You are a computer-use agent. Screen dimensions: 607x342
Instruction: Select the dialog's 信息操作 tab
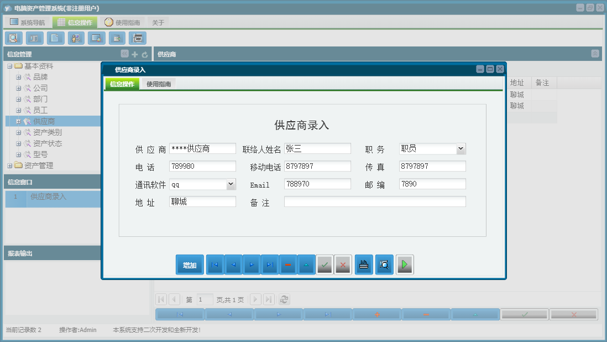(x=122, y=84)
